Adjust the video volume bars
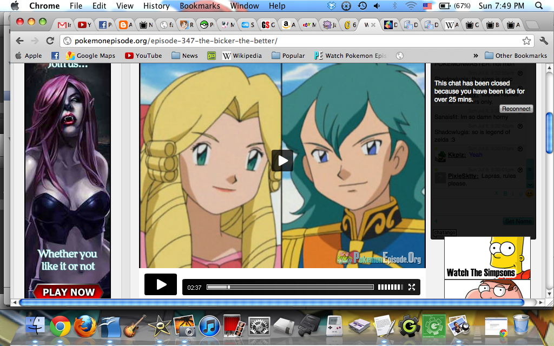Screen dimensions: 554x346 click(391, 287)
